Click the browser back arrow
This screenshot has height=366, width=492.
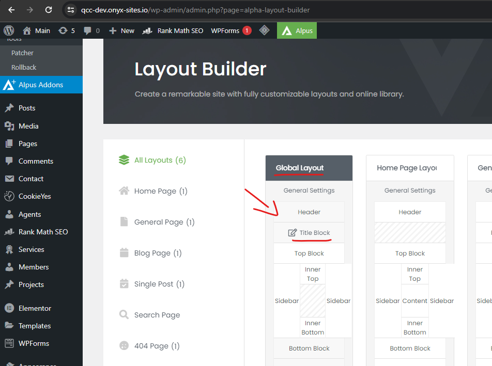11,10
